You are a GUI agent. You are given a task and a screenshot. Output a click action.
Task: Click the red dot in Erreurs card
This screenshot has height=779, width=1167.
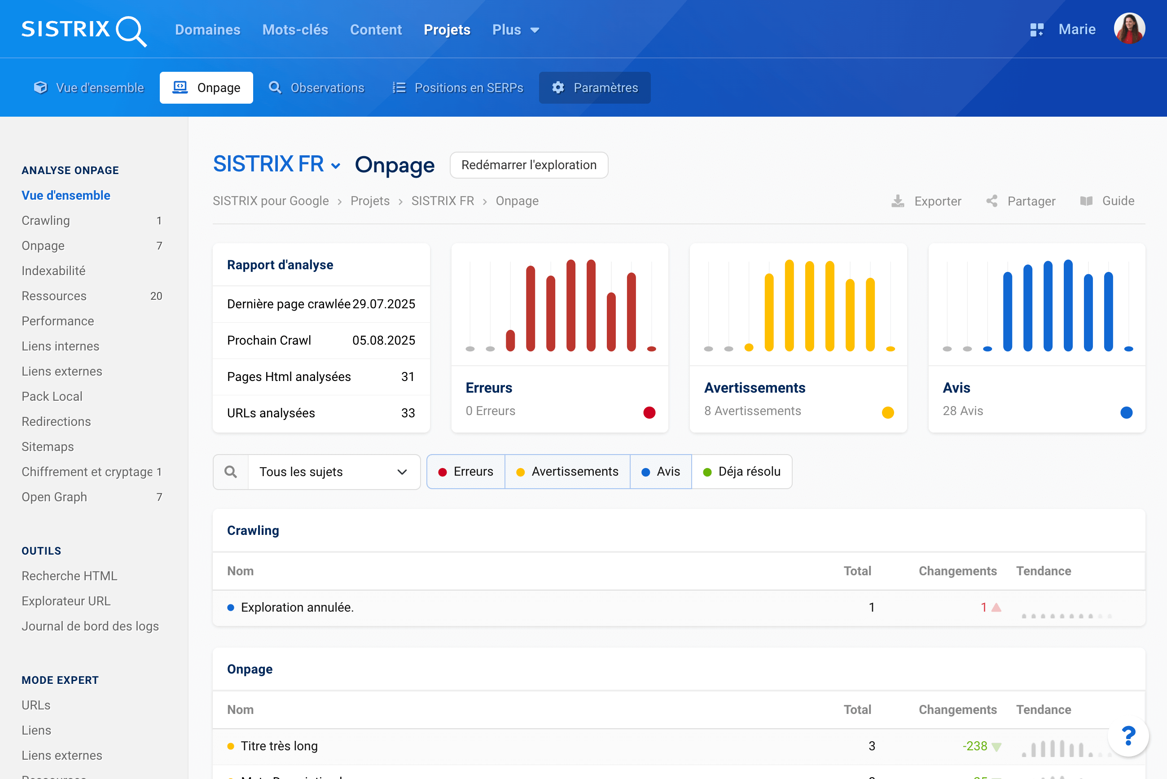click(649, 412)
